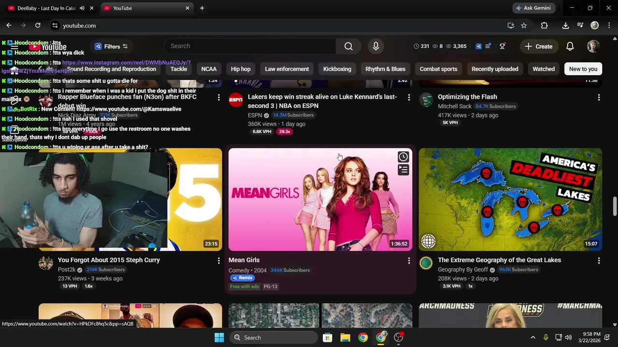
Task: Click Ask Gemini button
Action: pyautogui.click(x=533, y=8)
